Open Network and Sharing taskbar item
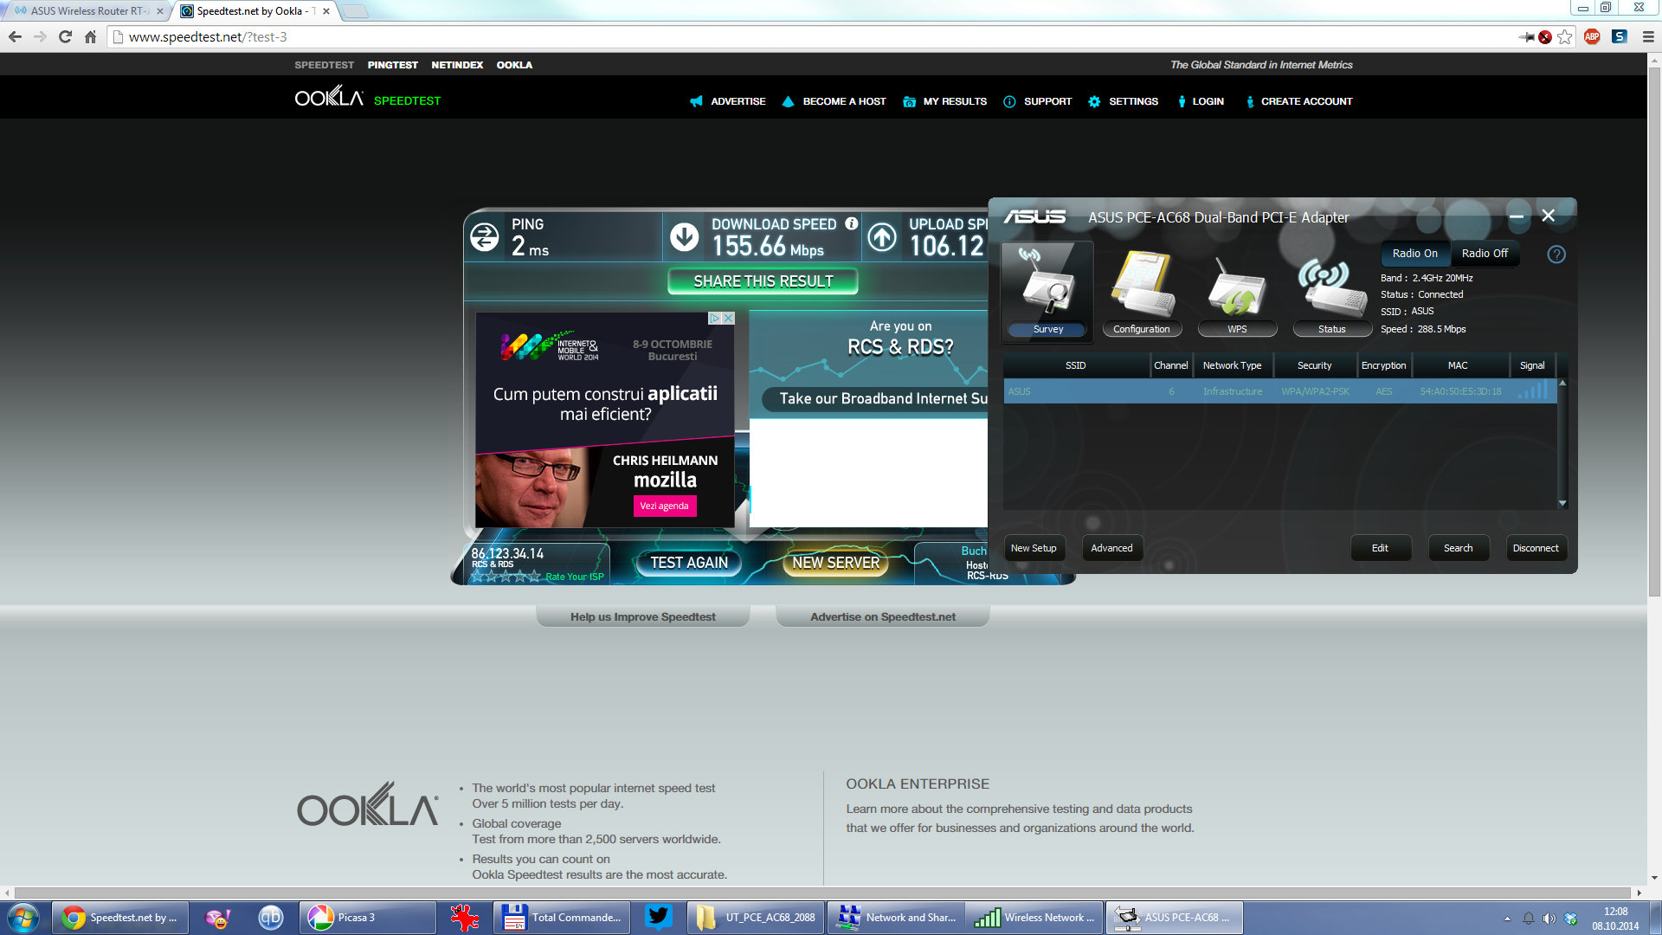 (x=896, y=918)
